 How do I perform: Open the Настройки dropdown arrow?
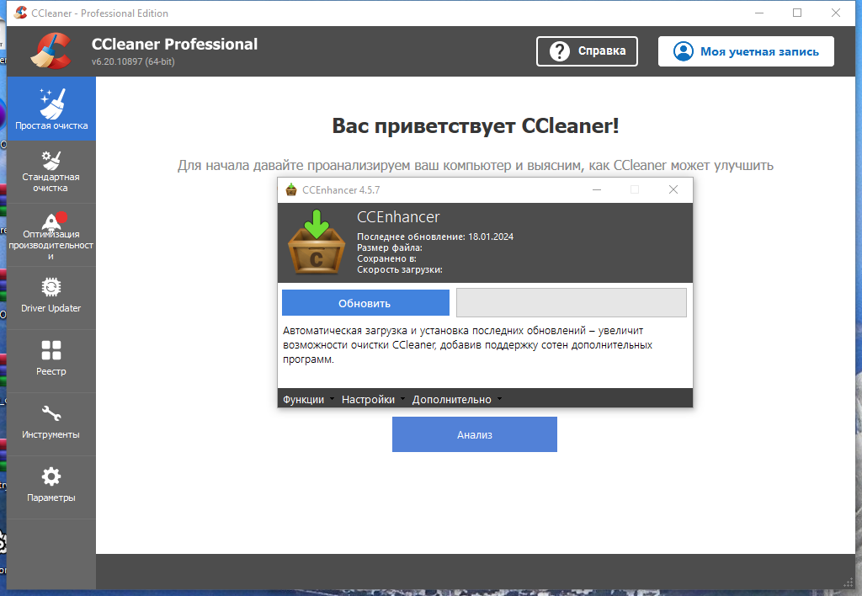click(x=402, y=399)
